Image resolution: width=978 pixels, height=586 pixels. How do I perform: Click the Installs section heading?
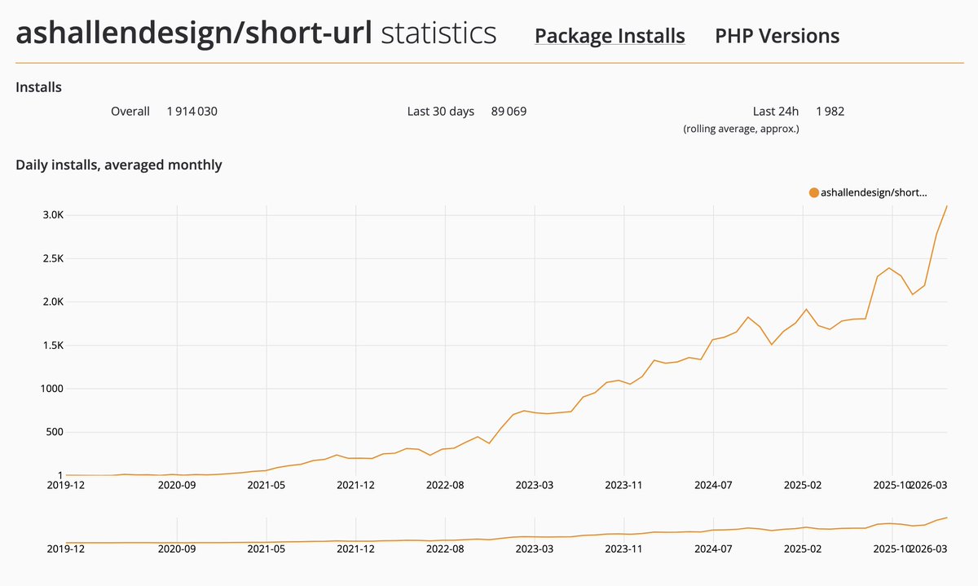point(39,86)
